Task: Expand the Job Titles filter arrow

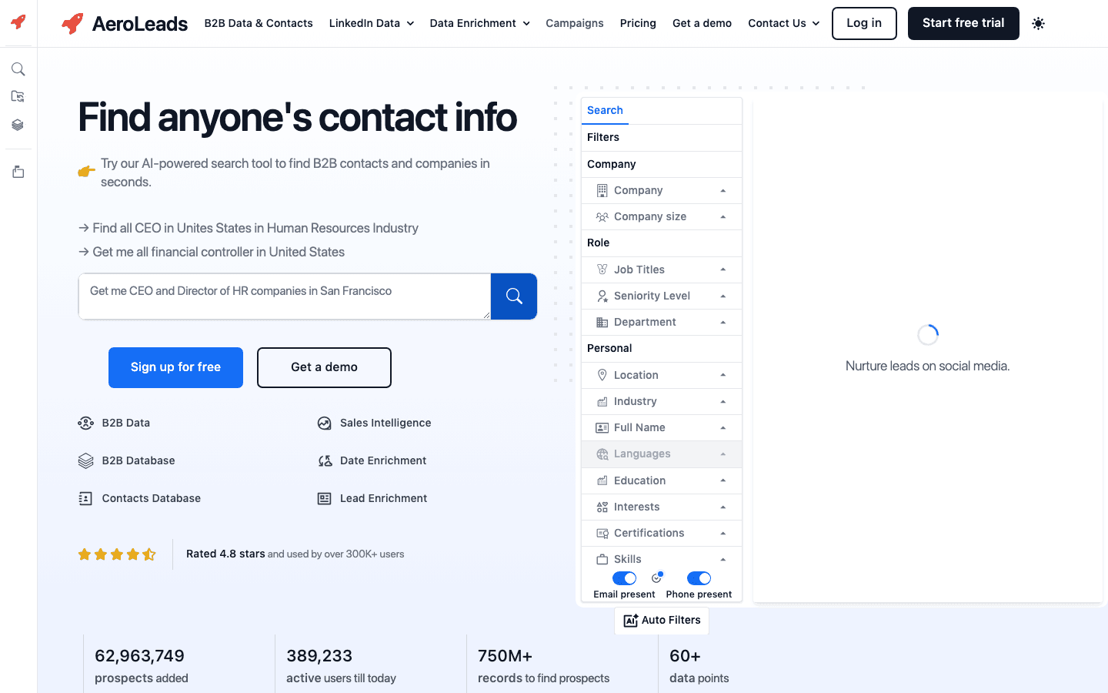Action: [x=723, y=269]
